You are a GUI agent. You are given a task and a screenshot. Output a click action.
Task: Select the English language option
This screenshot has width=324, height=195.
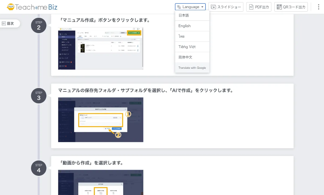pos(192,26)
